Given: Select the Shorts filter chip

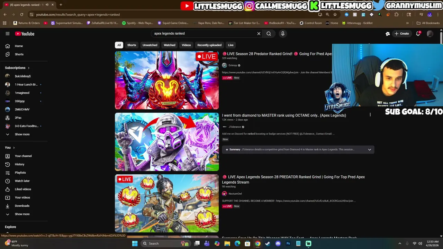Looking at the screenshot, I should pos(132,45).
